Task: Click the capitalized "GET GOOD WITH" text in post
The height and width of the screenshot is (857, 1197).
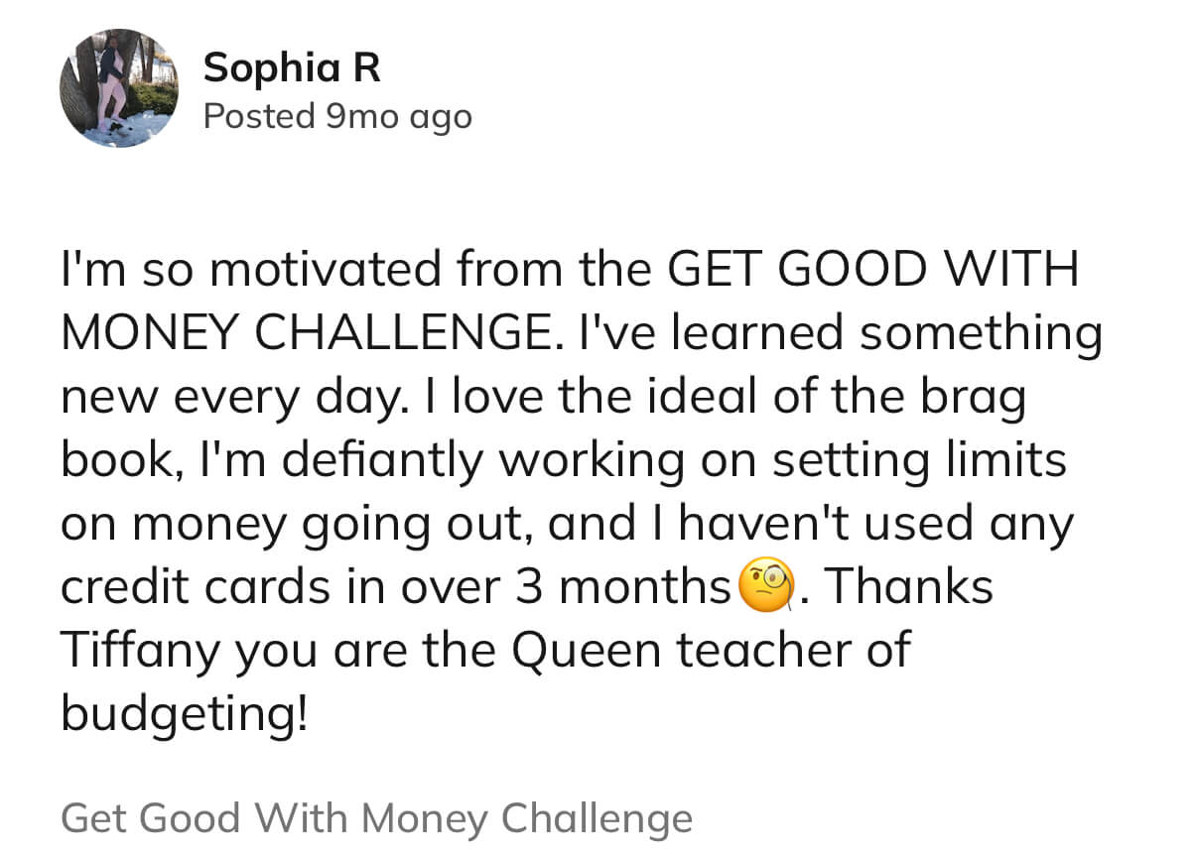Action: pyautogui.click(x=873, y=271)
